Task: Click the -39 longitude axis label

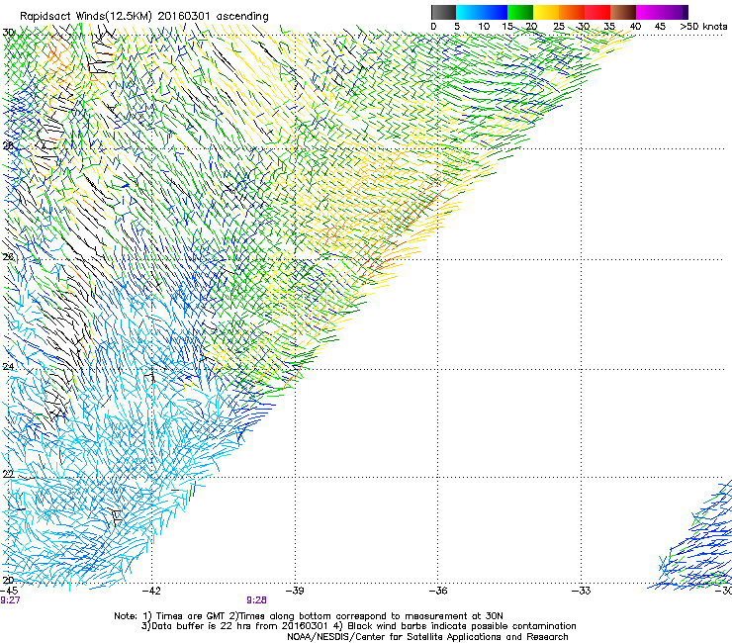Action: pos(295,591)
